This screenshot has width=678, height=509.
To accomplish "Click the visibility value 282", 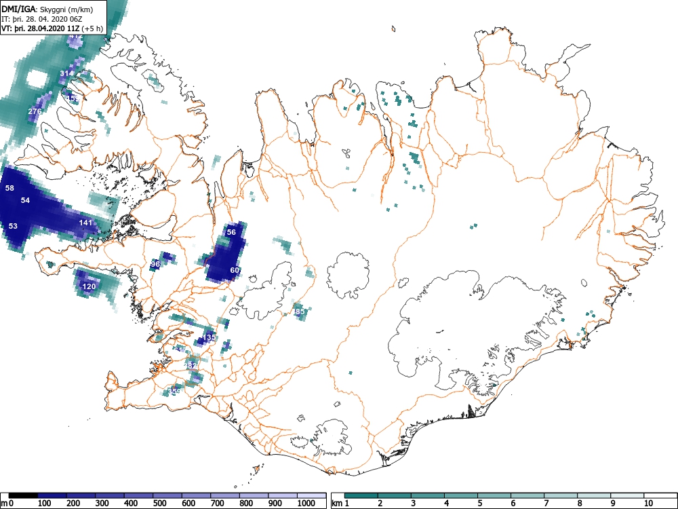I will point(191,366).
